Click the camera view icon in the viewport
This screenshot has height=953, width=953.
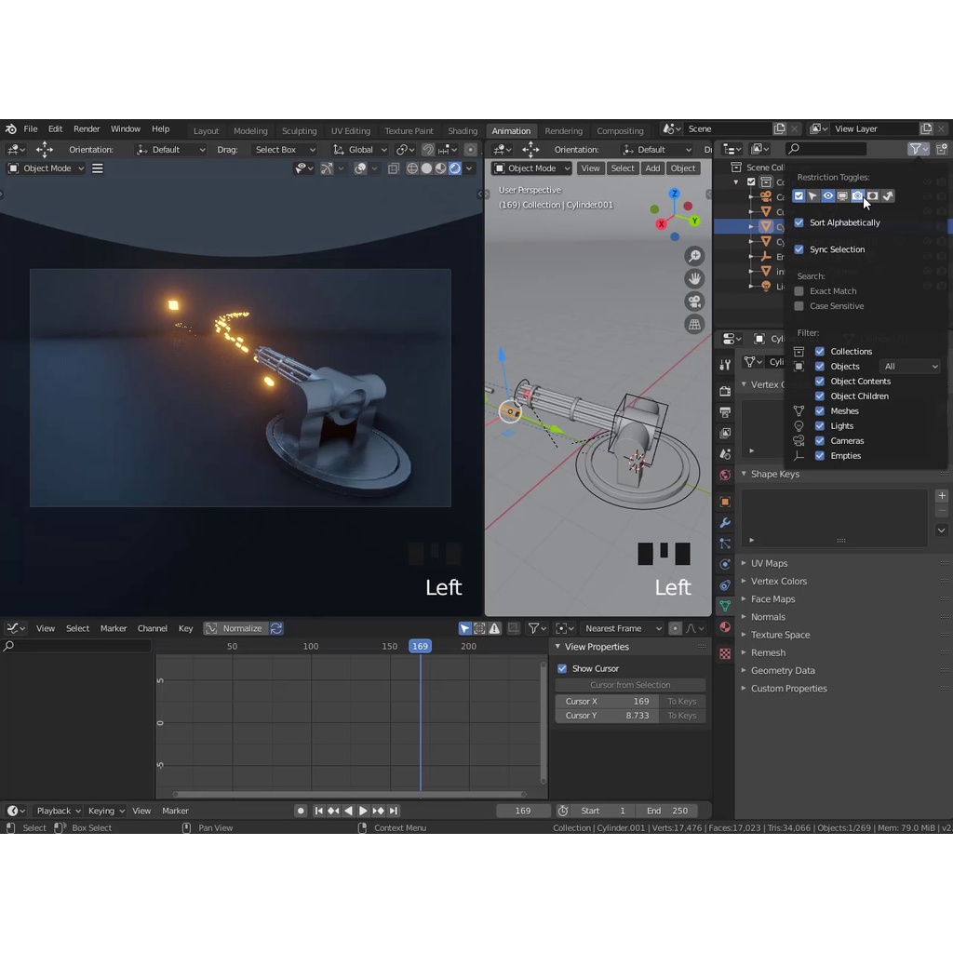click(x=694, y=302)
